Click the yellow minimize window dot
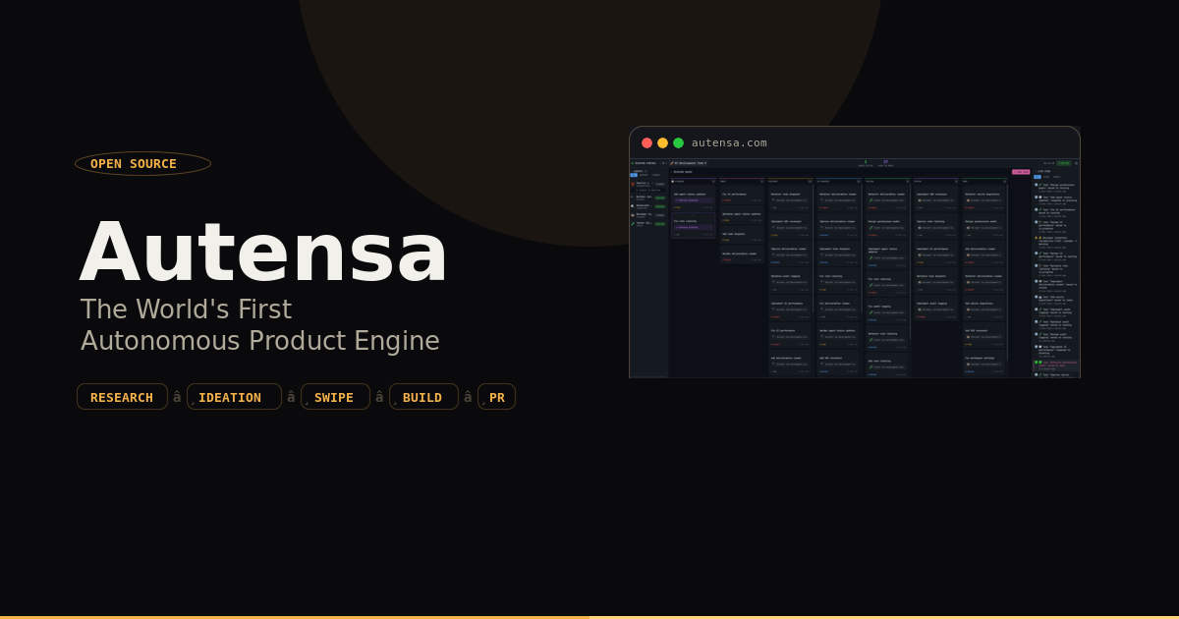 tap(662, 142)
